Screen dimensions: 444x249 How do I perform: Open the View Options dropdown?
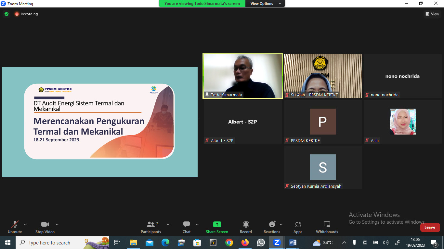click(266, 4)
